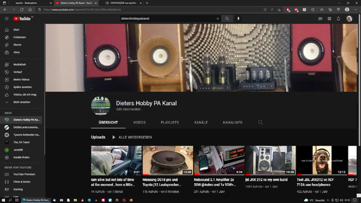Switch to the KANÄLE tab
The width and height of the screenshot is (361, 203).
coord(201,122)
